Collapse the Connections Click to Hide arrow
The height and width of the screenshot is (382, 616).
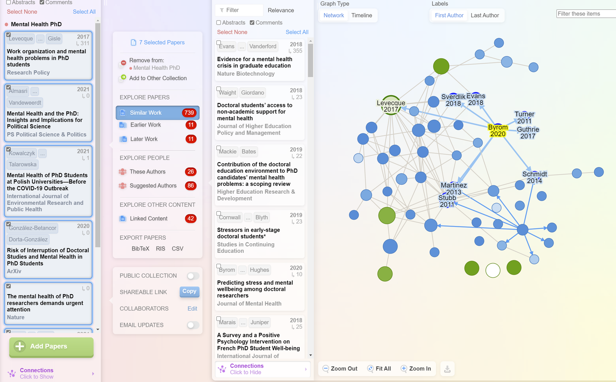click(306, 369)
